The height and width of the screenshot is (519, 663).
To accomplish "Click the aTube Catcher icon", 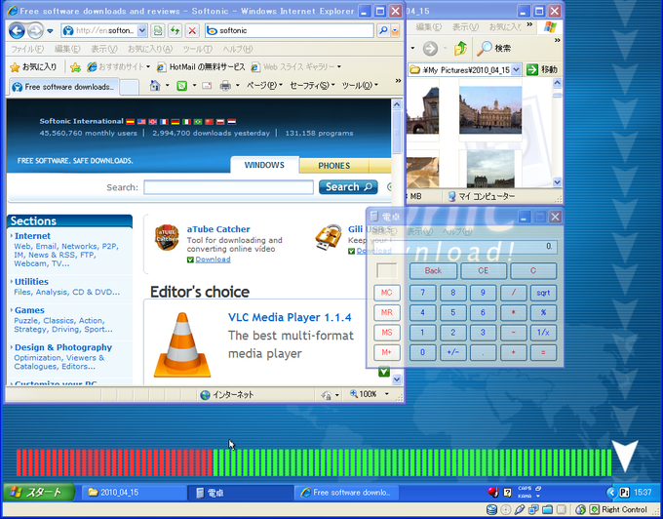I will (x=167, y=238).
